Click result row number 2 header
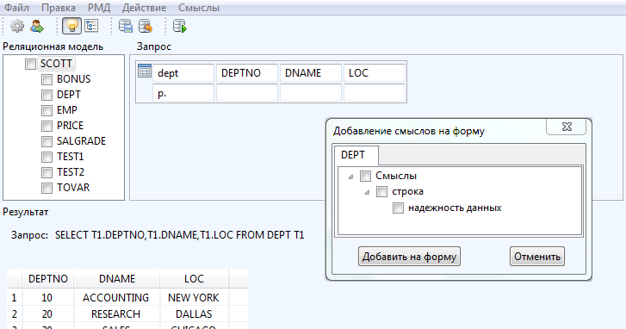This screenshot has width=626, height=329. point(15,314)
